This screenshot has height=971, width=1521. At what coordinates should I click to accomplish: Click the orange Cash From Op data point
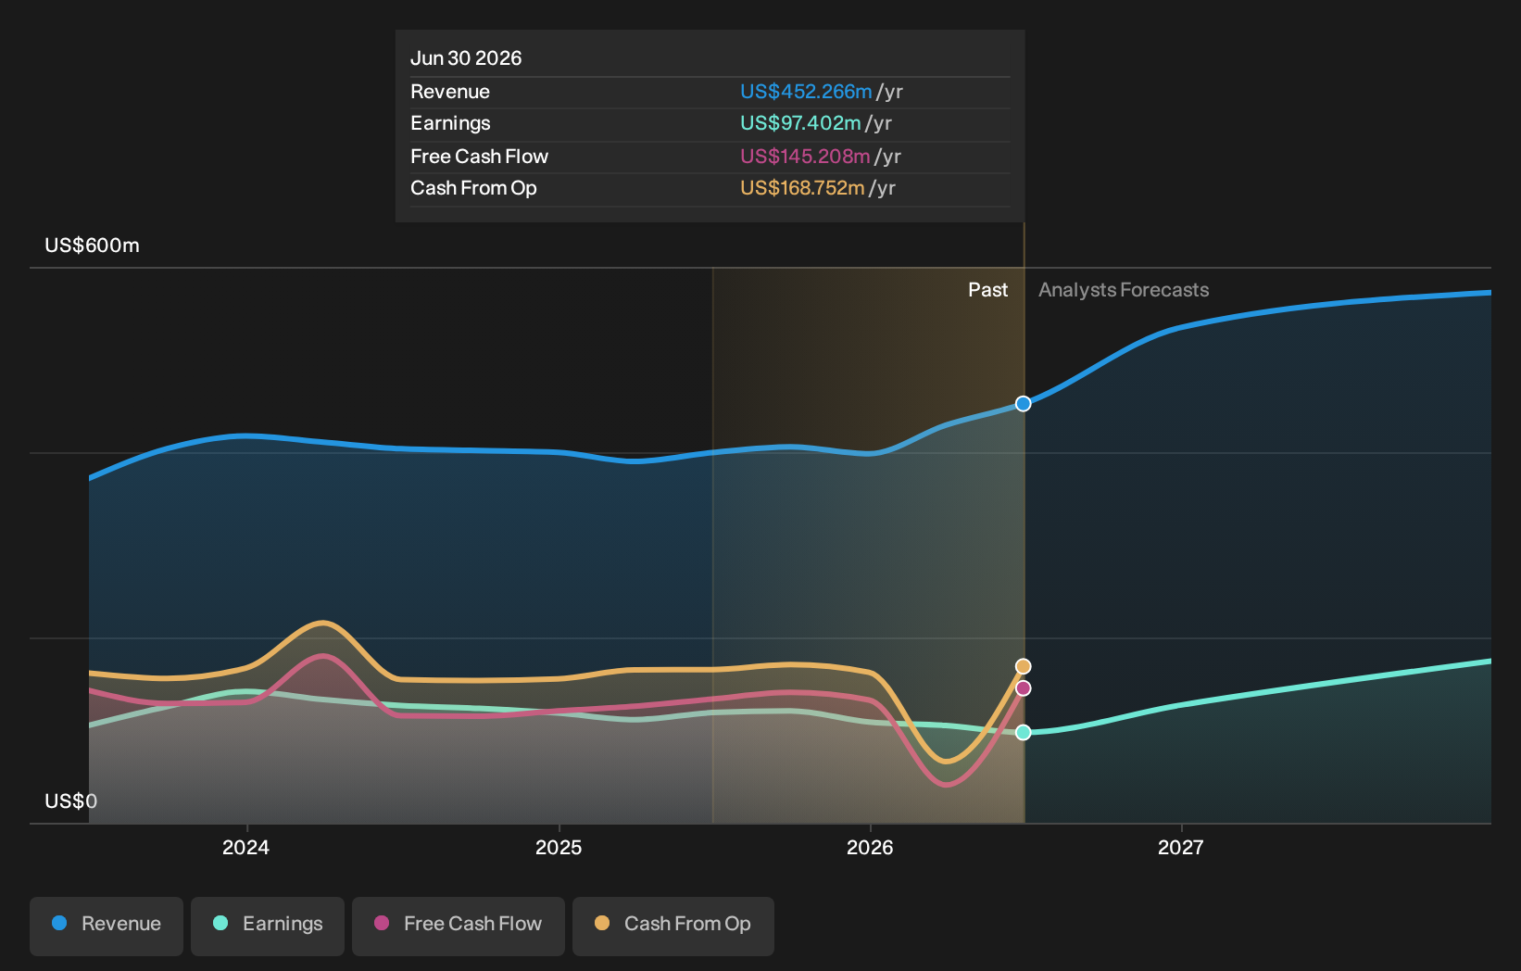pyautogui.click(x=1023, y=666)
